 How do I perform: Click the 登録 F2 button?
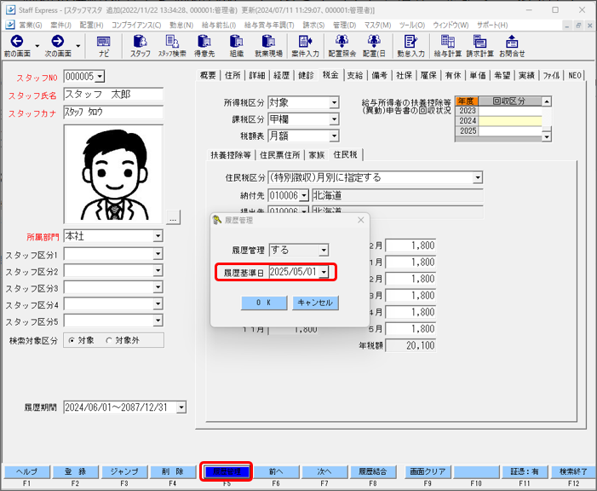pos(76,472)
